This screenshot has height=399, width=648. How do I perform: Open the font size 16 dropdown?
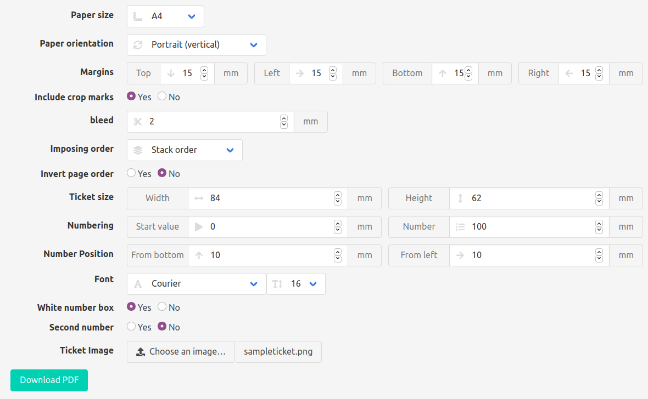pyautogui.click(x=296, y=284)
